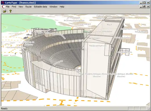Screen dimensions: 151x111
Task: Open the Window menu
Action: coord(53,7)
